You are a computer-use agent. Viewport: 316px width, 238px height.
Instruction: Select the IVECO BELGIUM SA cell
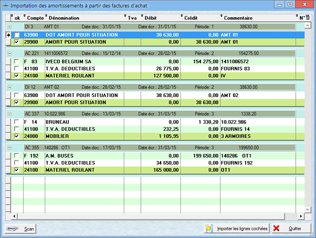tap(85, 61)
